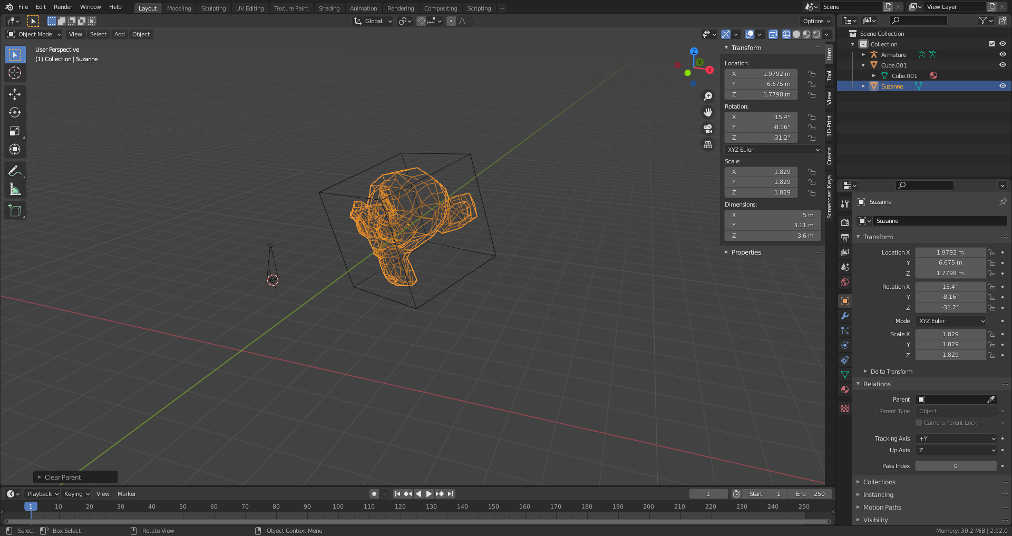Open Modifier properties wrench tab
This screenshot has height=536, width=1012.
tap(845, 316)
